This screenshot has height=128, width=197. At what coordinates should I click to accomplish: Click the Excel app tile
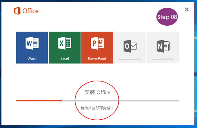coord(65,48)
